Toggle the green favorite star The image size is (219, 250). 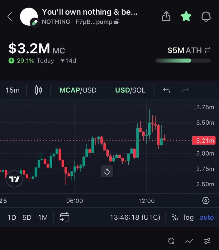[186, 17]
